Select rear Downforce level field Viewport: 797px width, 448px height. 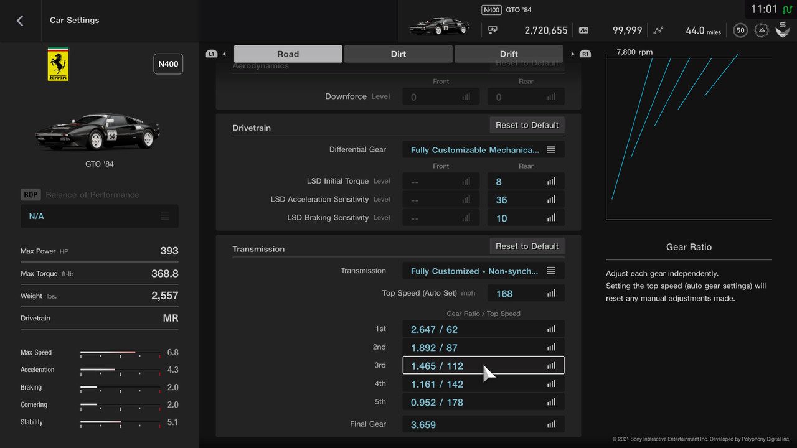[526, 97]
